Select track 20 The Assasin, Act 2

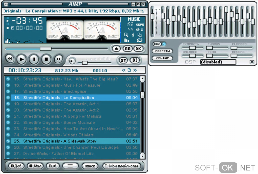click(x=75, y=110)
